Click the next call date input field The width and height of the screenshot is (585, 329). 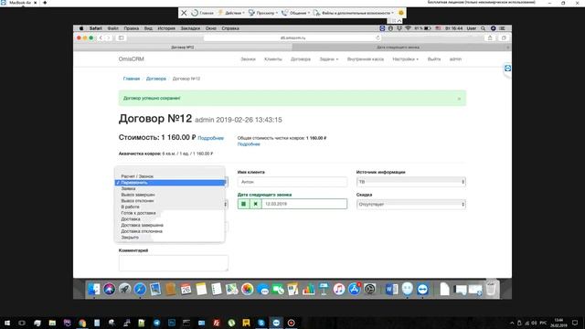tap(304, 204)
